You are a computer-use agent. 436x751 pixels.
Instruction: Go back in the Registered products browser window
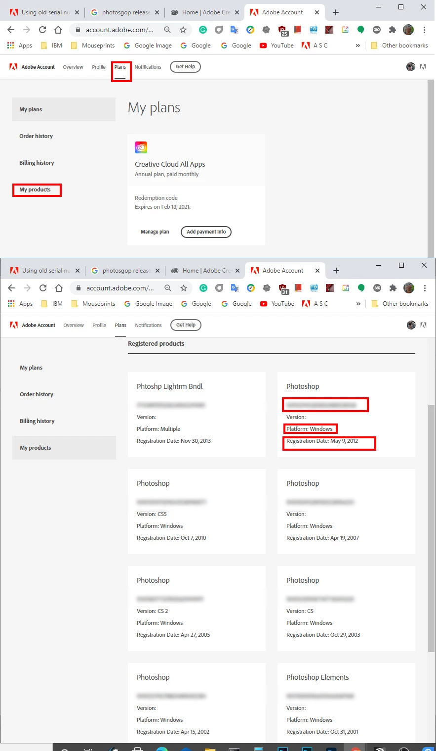[11, 288]
